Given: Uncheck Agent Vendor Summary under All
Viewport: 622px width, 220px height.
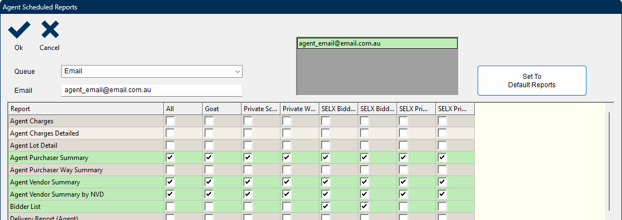Looking at the screenshot, I should (x=170, y=182).
